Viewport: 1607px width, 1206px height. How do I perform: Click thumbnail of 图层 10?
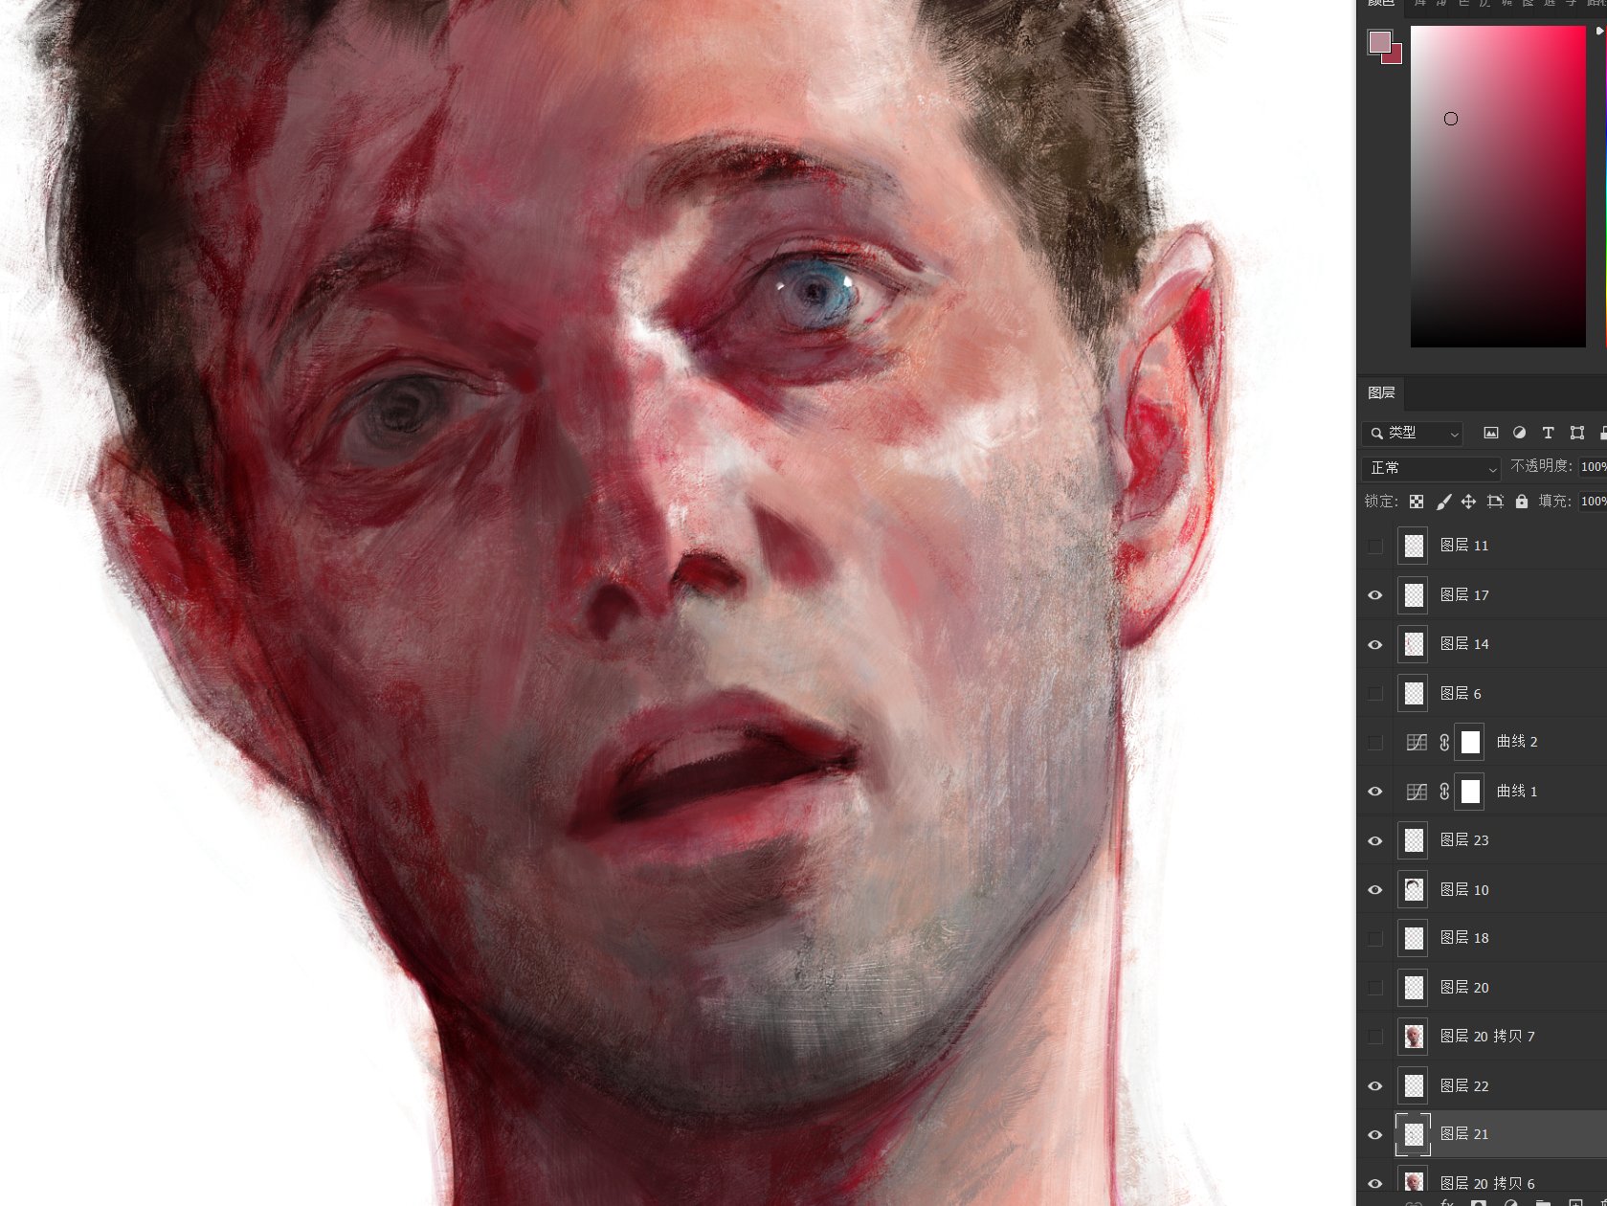pyautogui.click(x=1414, y=890)
